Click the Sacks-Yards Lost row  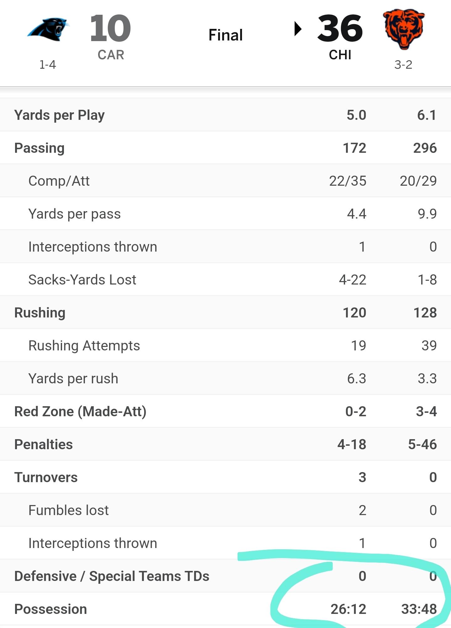(225, 279)
